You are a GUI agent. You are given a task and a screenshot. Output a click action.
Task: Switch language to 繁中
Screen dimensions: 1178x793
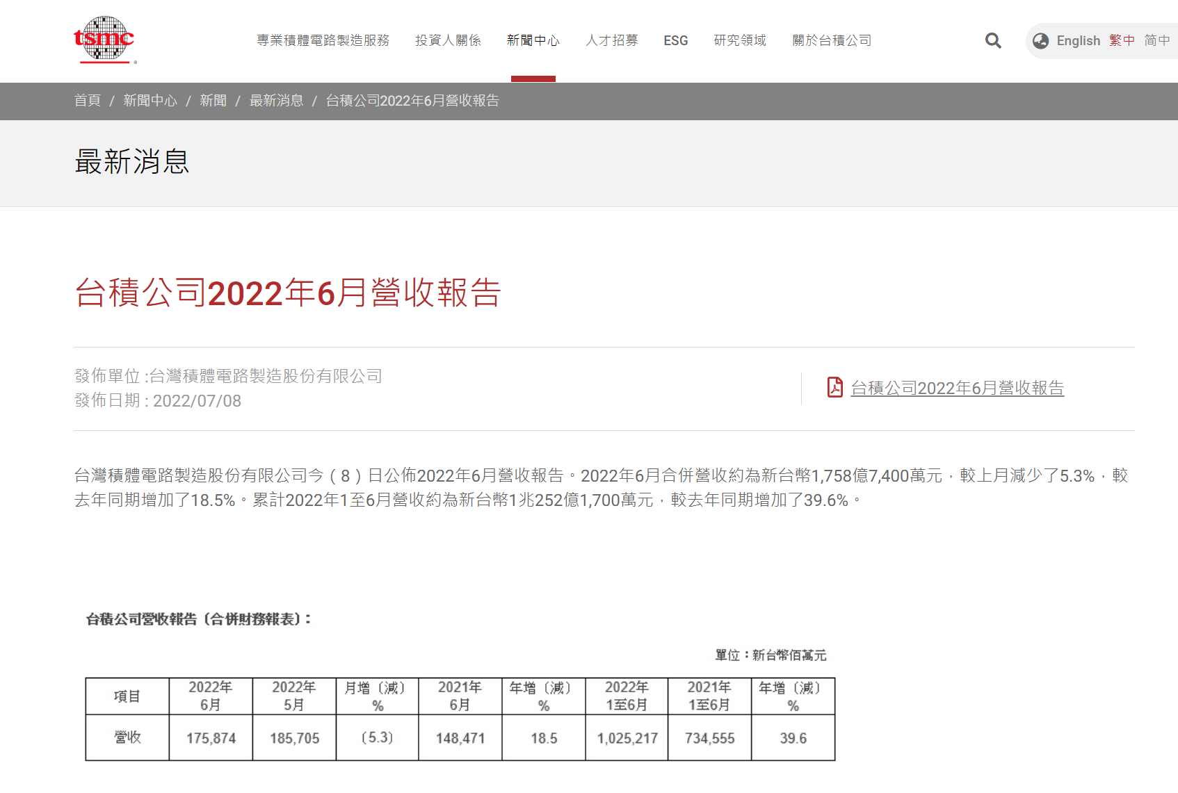click(1122, 40)
